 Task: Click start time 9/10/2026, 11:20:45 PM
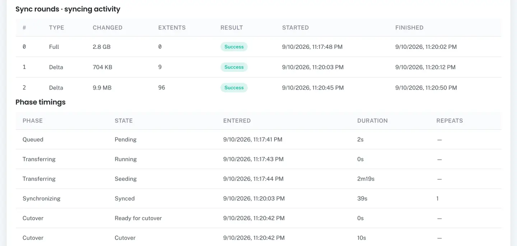[x=313, y=88]
